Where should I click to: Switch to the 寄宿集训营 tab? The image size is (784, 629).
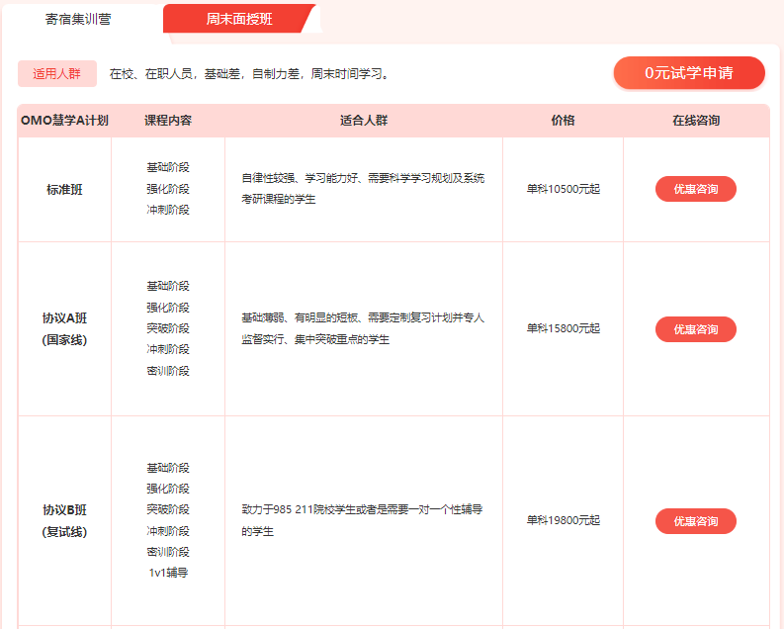tap(78, 19)
